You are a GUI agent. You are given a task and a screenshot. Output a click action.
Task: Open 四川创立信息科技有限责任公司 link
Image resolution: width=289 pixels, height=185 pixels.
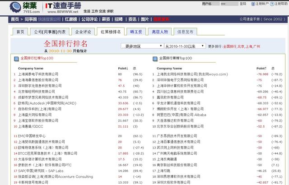tap(180, 92)
